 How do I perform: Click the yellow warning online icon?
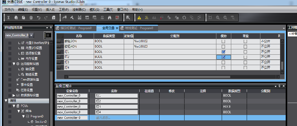[139, 18]
